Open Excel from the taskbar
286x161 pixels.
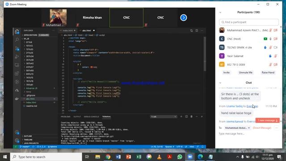point(139,157)
